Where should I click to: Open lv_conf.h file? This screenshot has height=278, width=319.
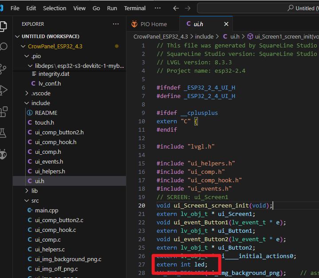tap(69, 84)
